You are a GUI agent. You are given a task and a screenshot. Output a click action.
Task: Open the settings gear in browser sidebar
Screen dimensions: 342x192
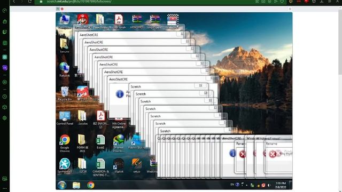(x=5, y=118)
